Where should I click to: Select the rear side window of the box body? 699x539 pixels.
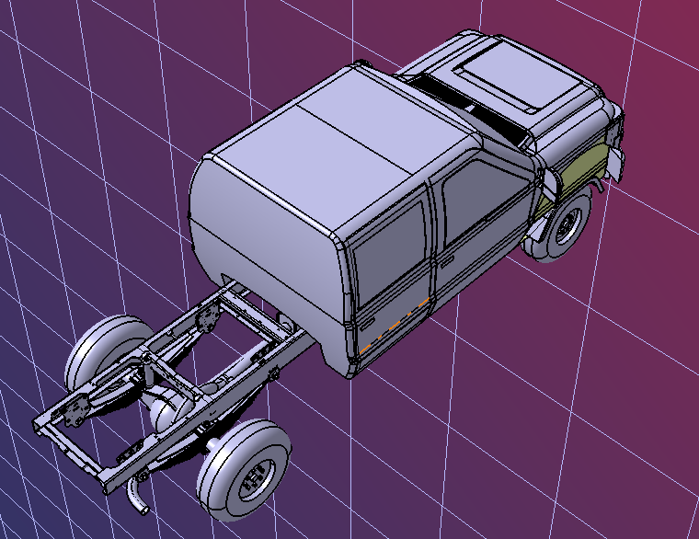(x=390, y=255)
